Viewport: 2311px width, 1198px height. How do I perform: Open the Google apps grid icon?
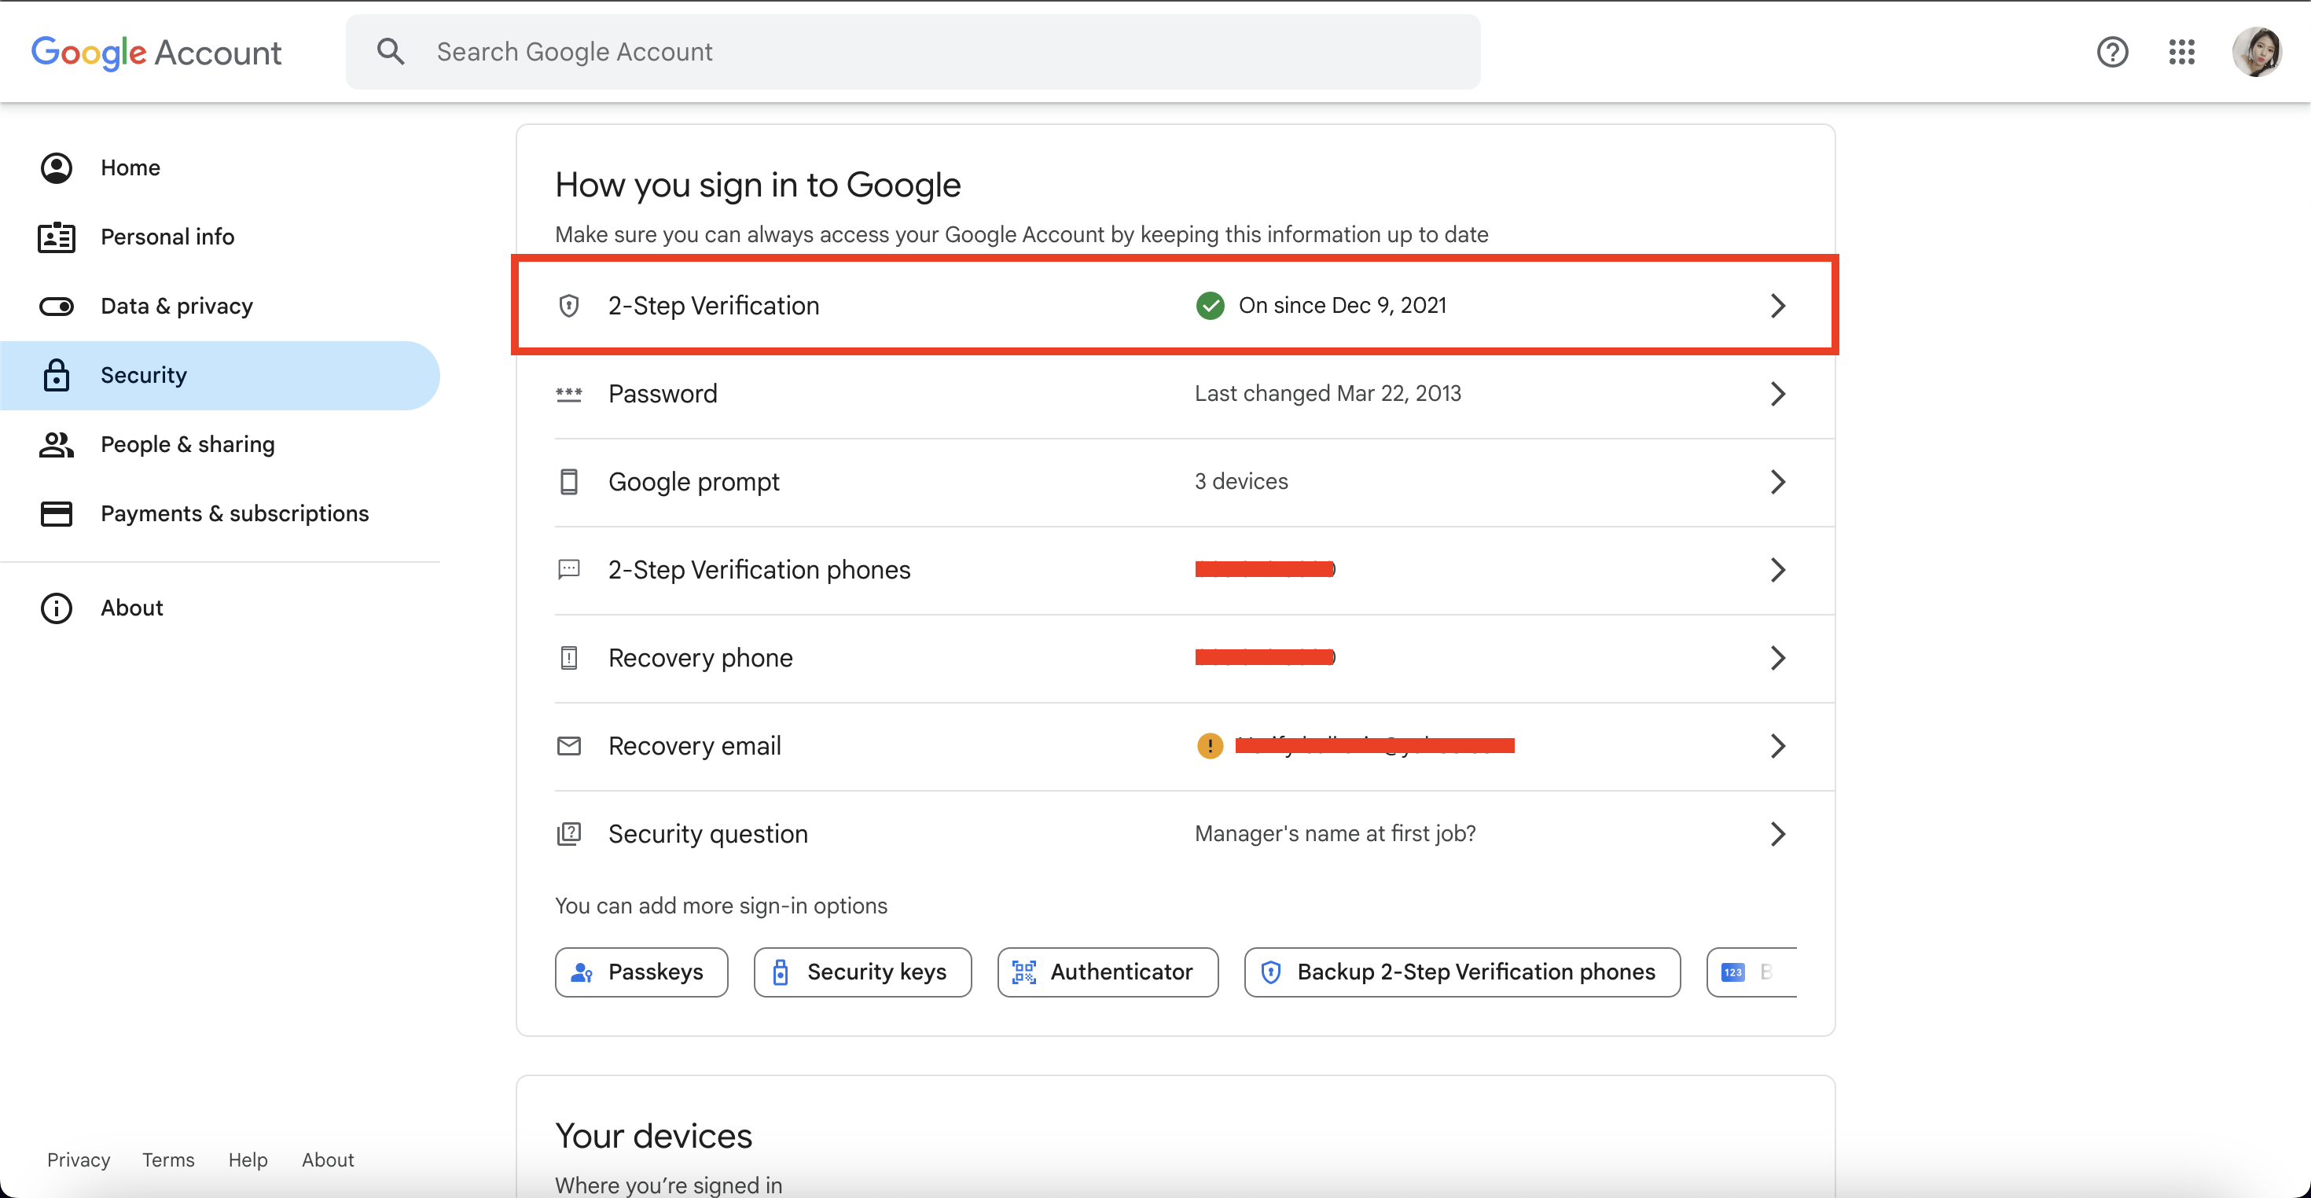[x=2182, y=52]
